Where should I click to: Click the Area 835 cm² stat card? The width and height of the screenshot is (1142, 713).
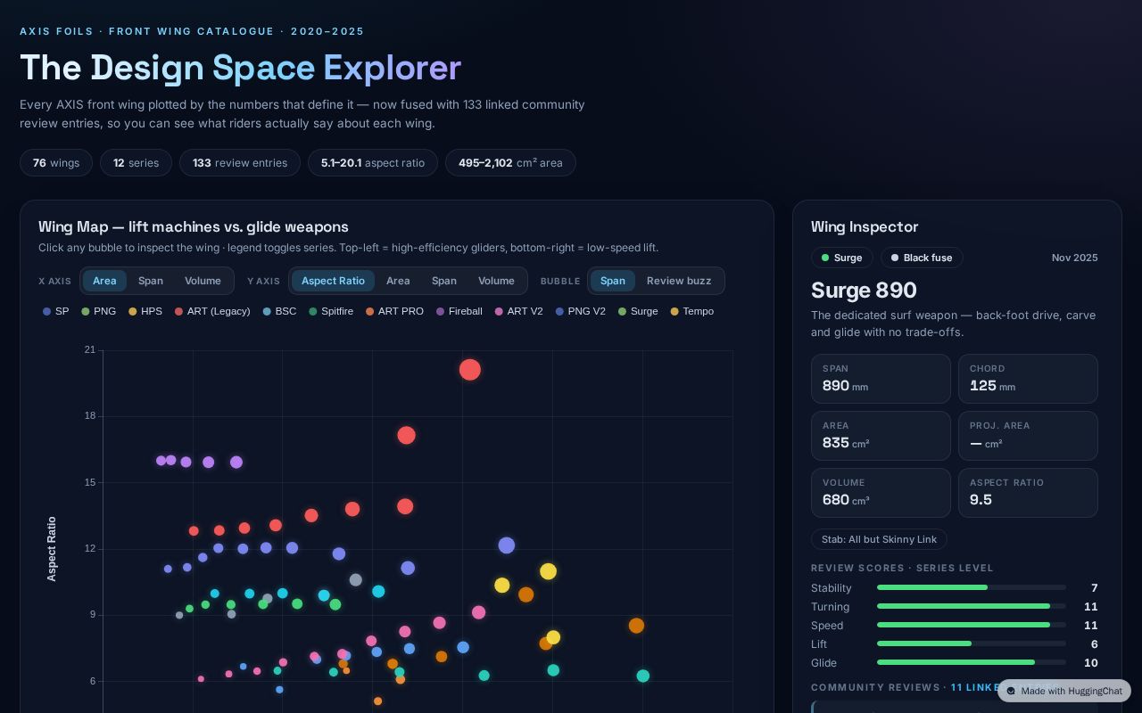[x=881, y=436]
